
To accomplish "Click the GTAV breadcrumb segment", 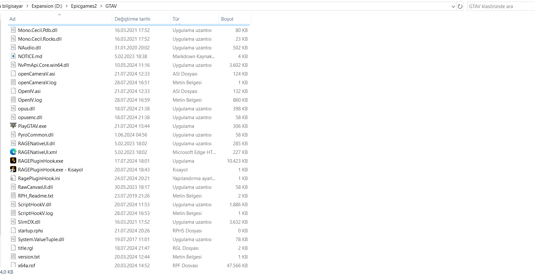I will 111,6.
